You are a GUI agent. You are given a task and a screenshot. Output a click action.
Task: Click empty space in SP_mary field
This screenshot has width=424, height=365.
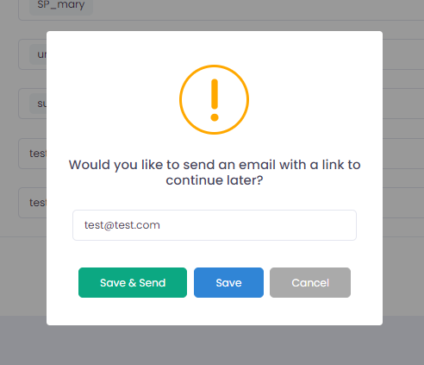pos(259,7)
